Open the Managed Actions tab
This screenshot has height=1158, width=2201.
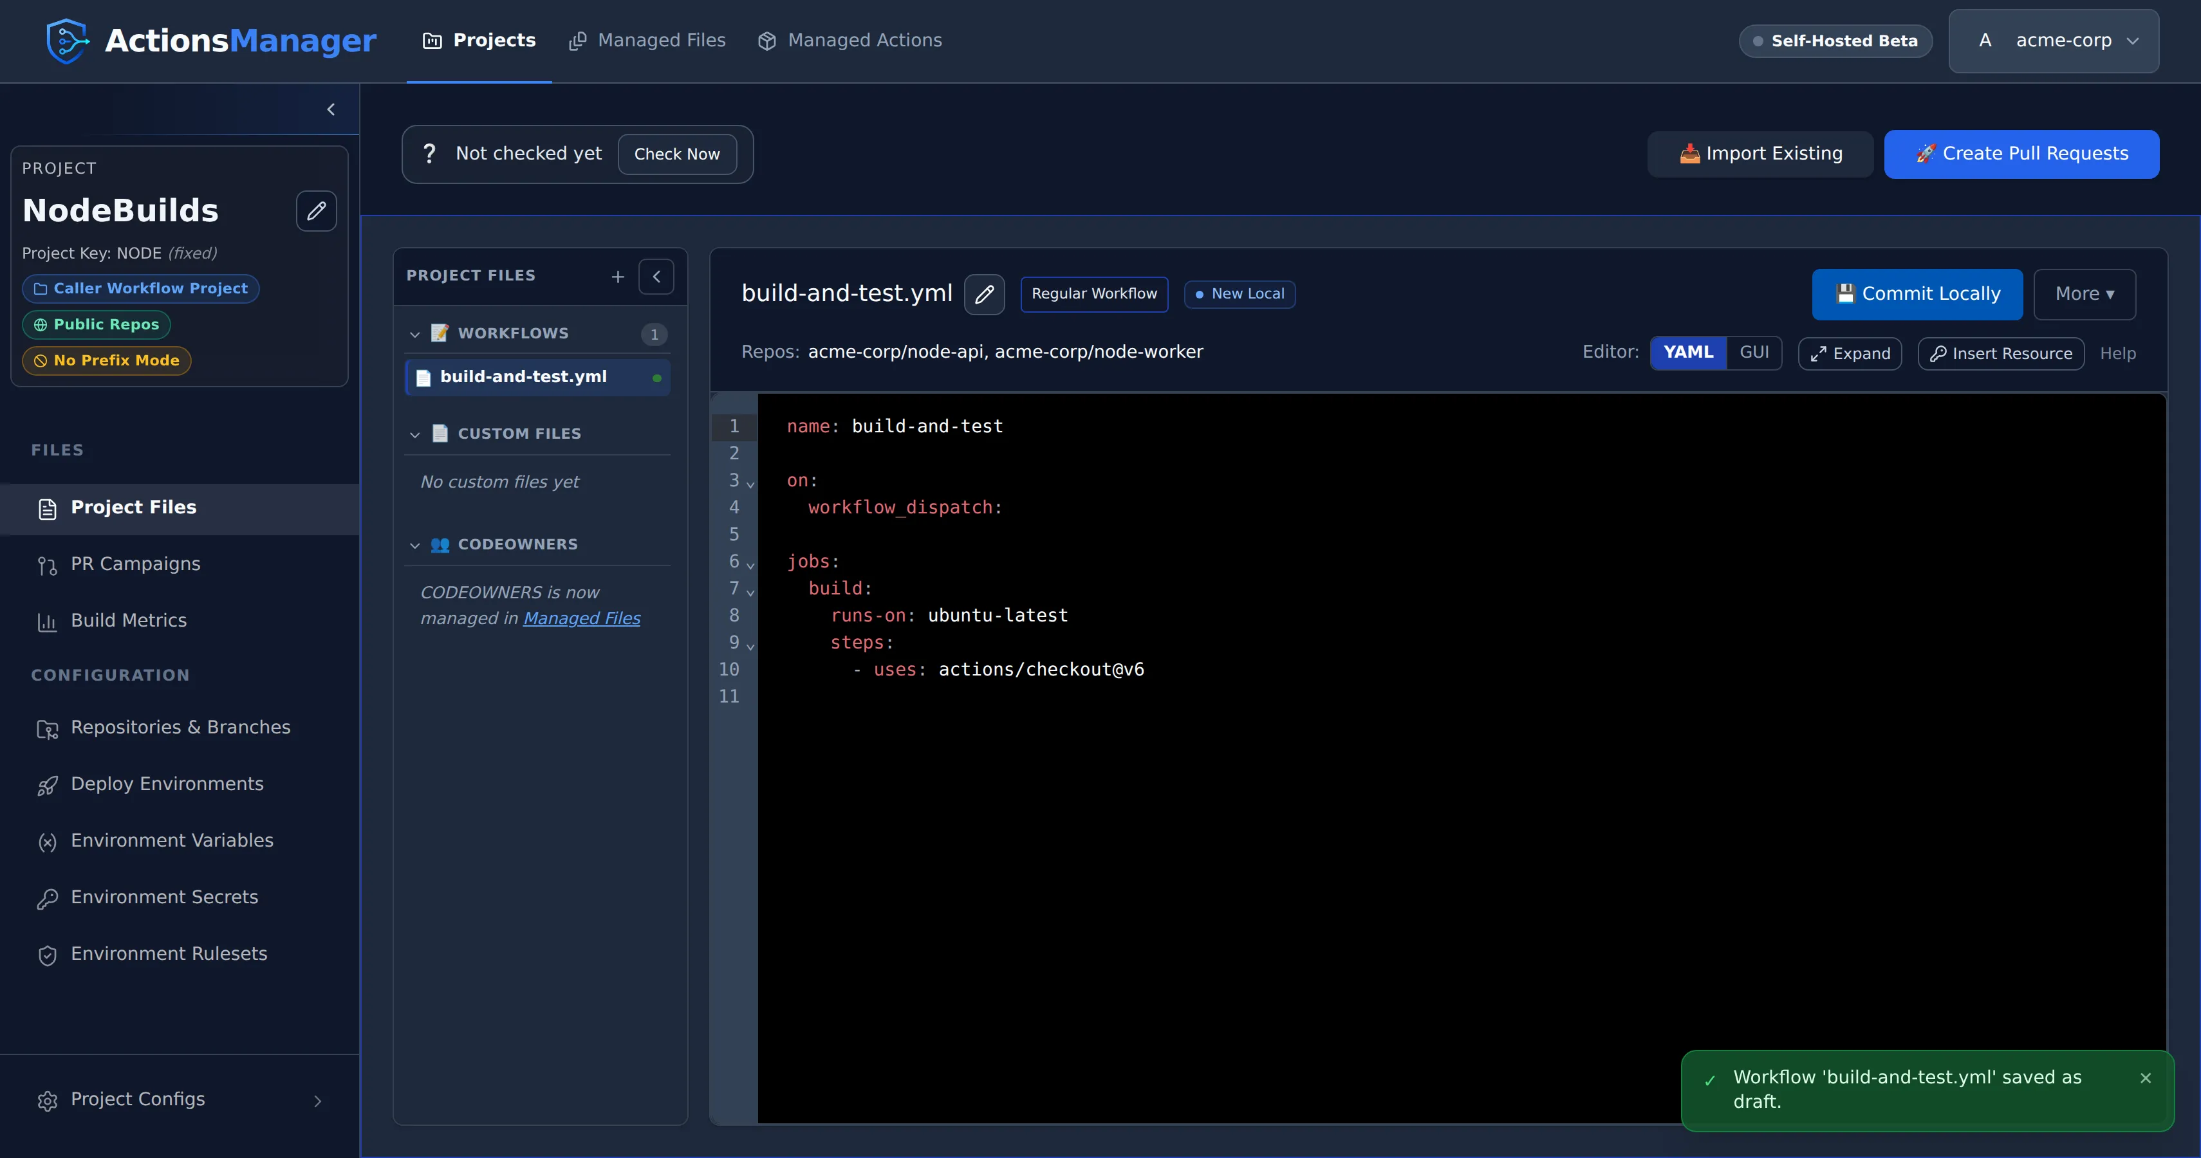pos(850,40)
